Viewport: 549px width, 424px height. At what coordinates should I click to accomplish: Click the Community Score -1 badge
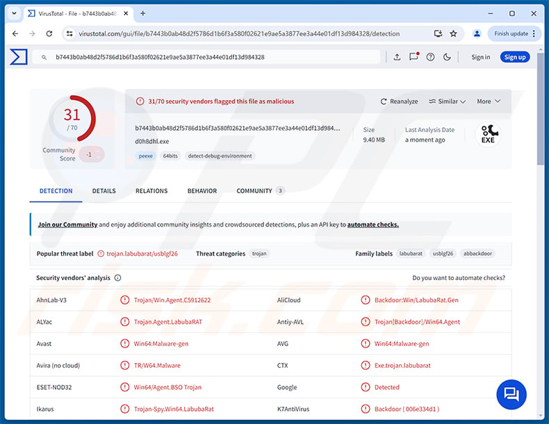pyautogui.click(x=91, y=154)
